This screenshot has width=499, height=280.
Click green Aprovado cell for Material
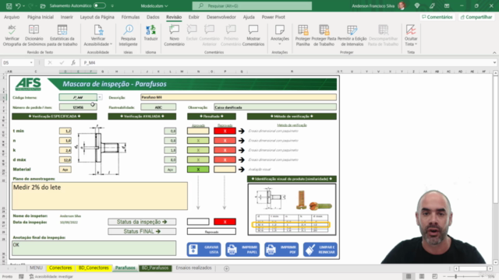(198, 170)
